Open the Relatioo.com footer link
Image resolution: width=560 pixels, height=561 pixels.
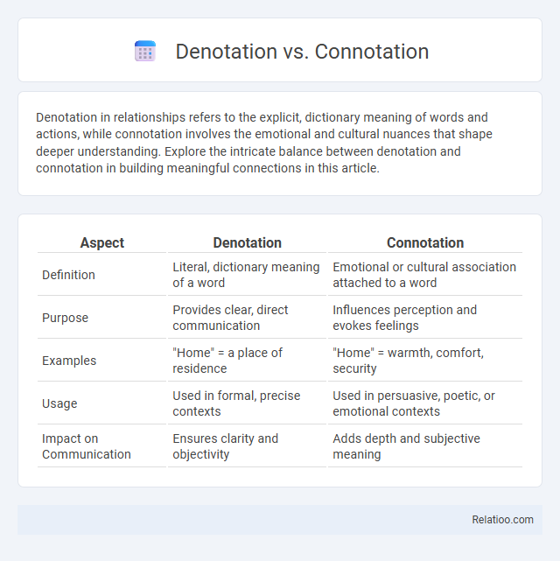point(502,520)
